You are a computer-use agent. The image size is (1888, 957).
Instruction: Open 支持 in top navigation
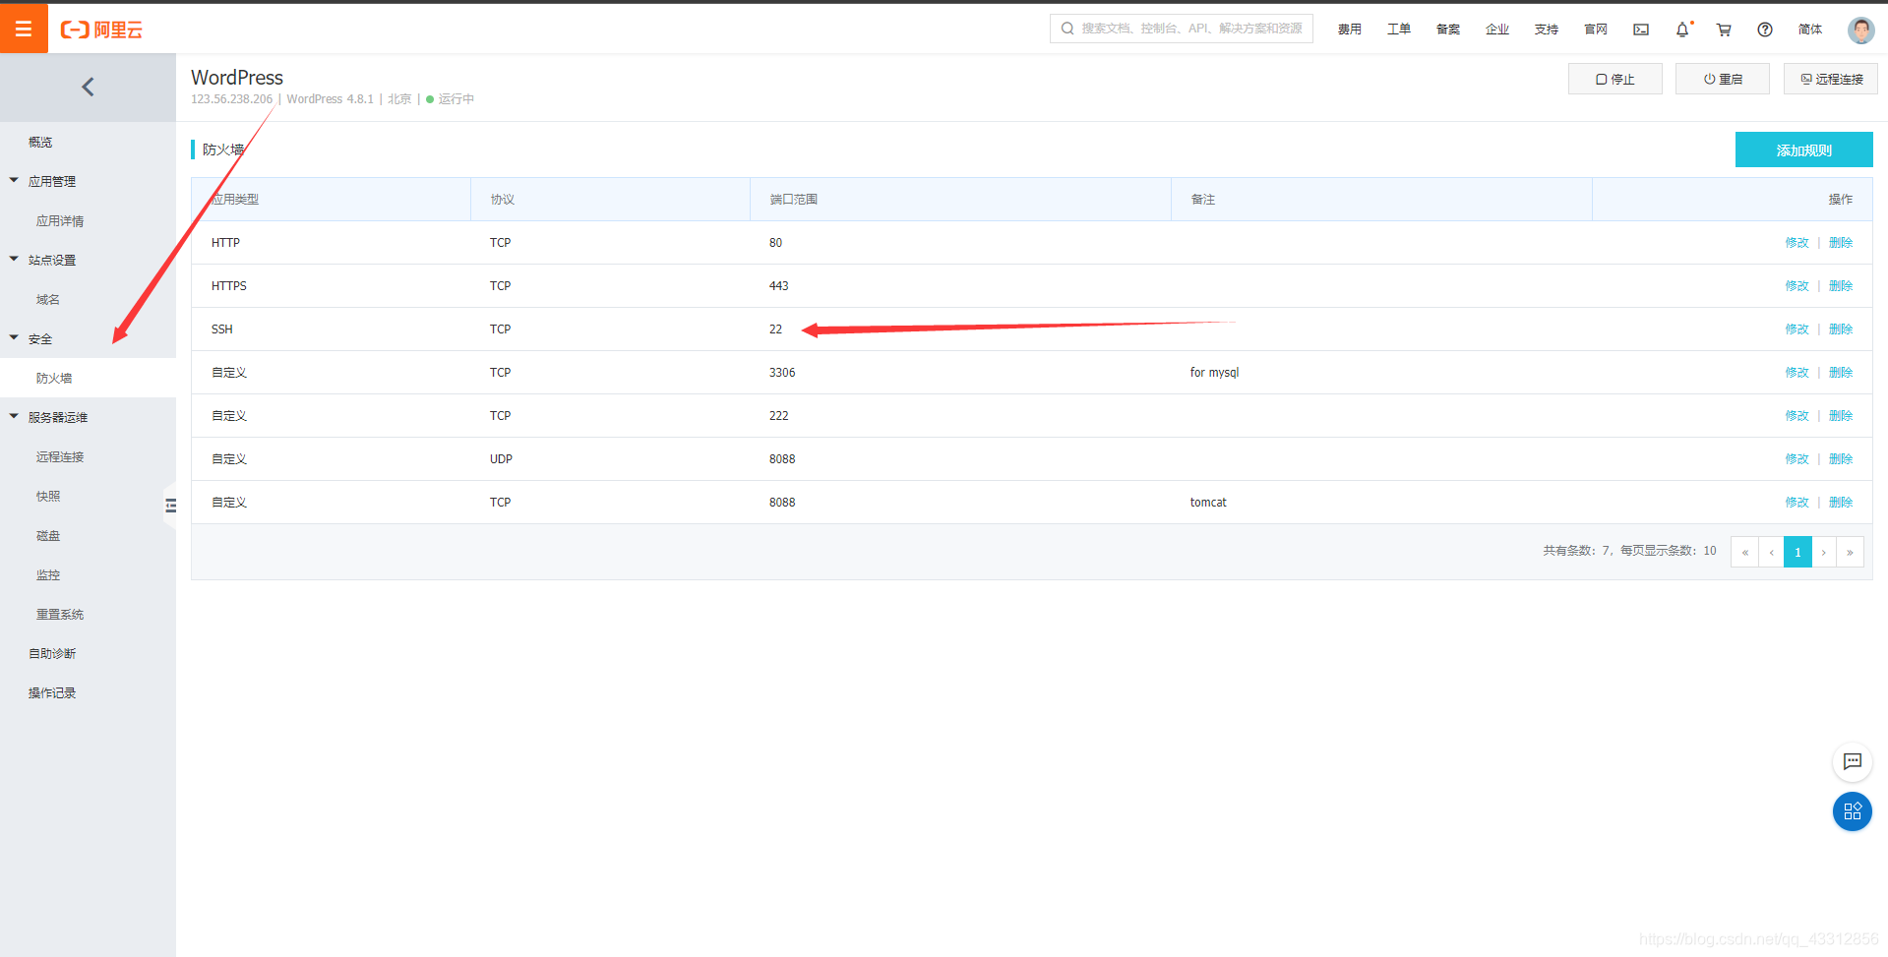pos(1547,30)
